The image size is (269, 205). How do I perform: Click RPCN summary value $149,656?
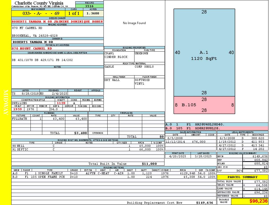(x=260, y=157)
